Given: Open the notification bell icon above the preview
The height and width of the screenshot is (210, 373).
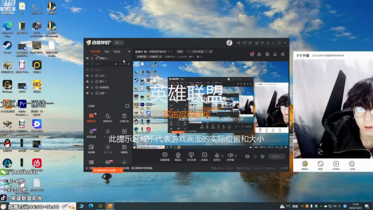Looking at the screenshot, I should (275, 54).
